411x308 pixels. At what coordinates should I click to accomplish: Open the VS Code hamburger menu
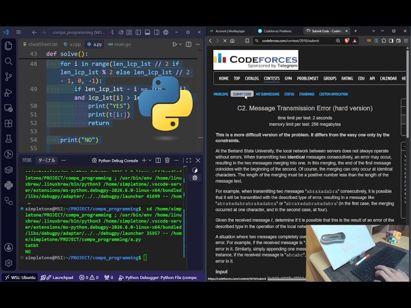[x=19, y=32]
